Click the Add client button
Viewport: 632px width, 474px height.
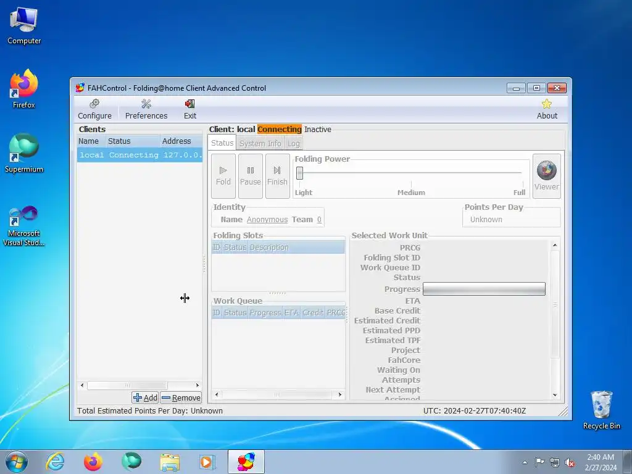point(145,398)
